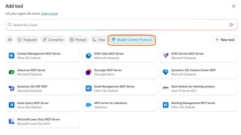Close the Add tool dialog

234,6
